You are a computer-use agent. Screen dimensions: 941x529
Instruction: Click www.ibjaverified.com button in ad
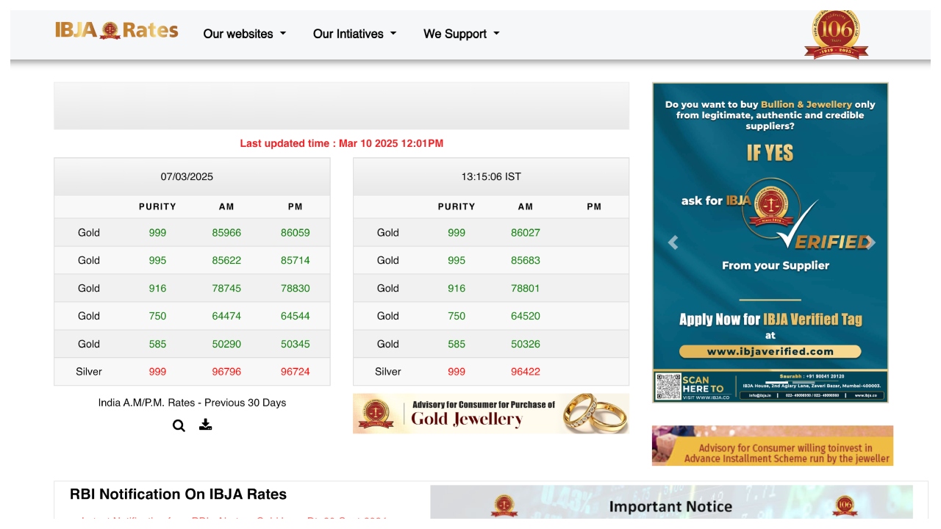click(x=770, y=351)
